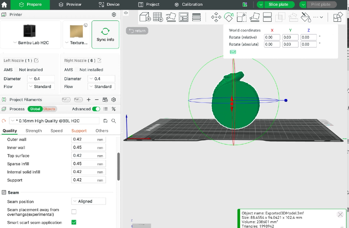This screenshot has width=349, height=228.
Task: Click the Outer wall line width field
Action: point(89,140)
